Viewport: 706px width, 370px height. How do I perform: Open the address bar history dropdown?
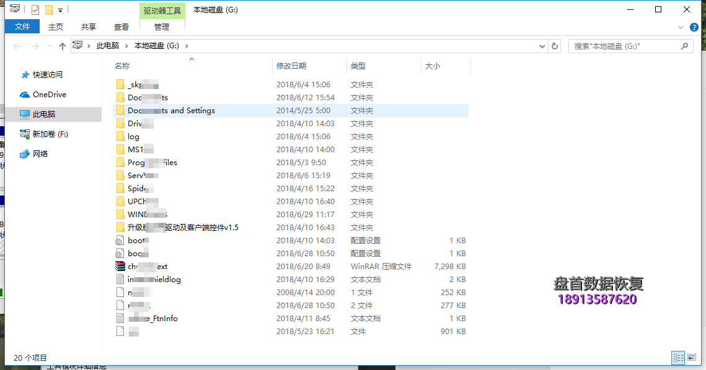point(541,46)
